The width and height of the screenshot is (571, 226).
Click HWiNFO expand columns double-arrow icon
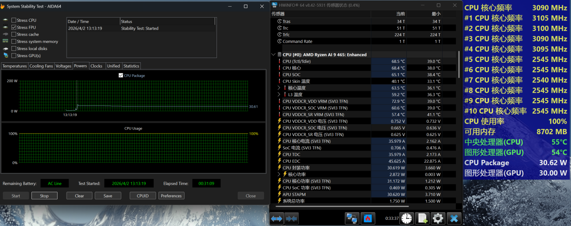(277, 218)
